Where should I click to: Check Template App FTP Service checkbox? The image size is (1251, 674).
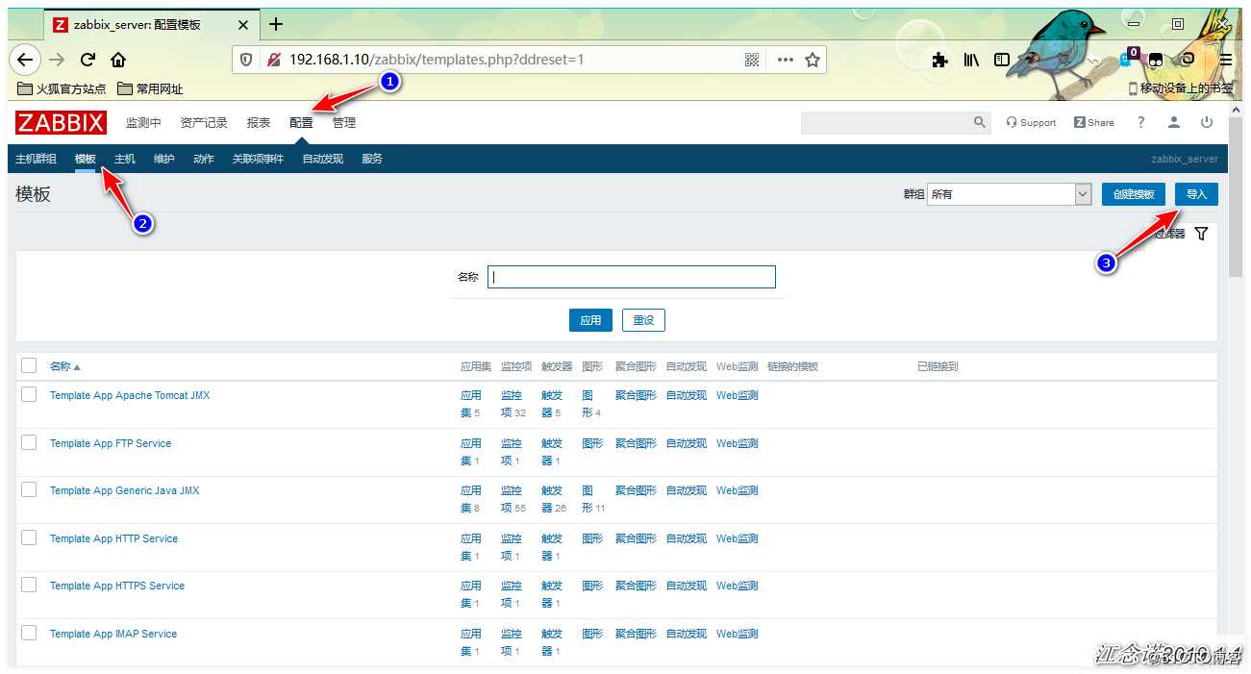(29, 442)
